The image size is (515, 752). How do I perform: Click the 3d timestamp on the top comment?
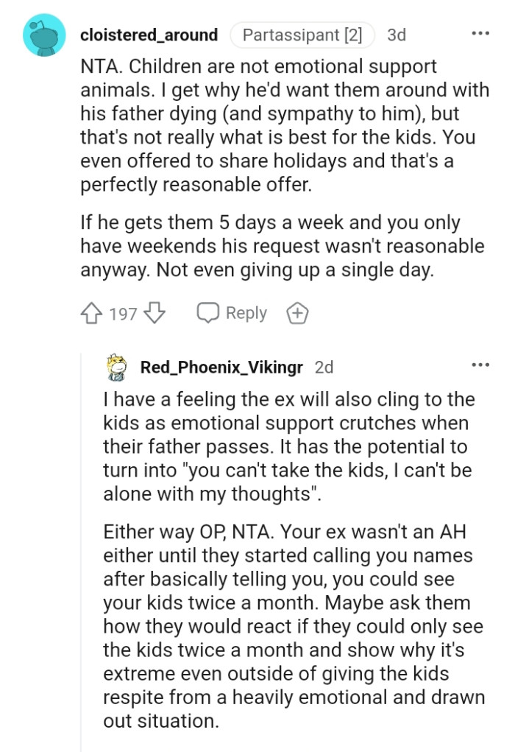point(398,35)
